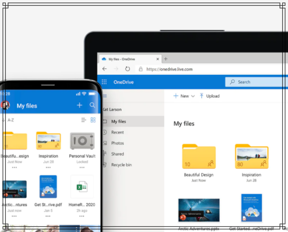Collapse the web navigation hamburger menu

[105, 96]
